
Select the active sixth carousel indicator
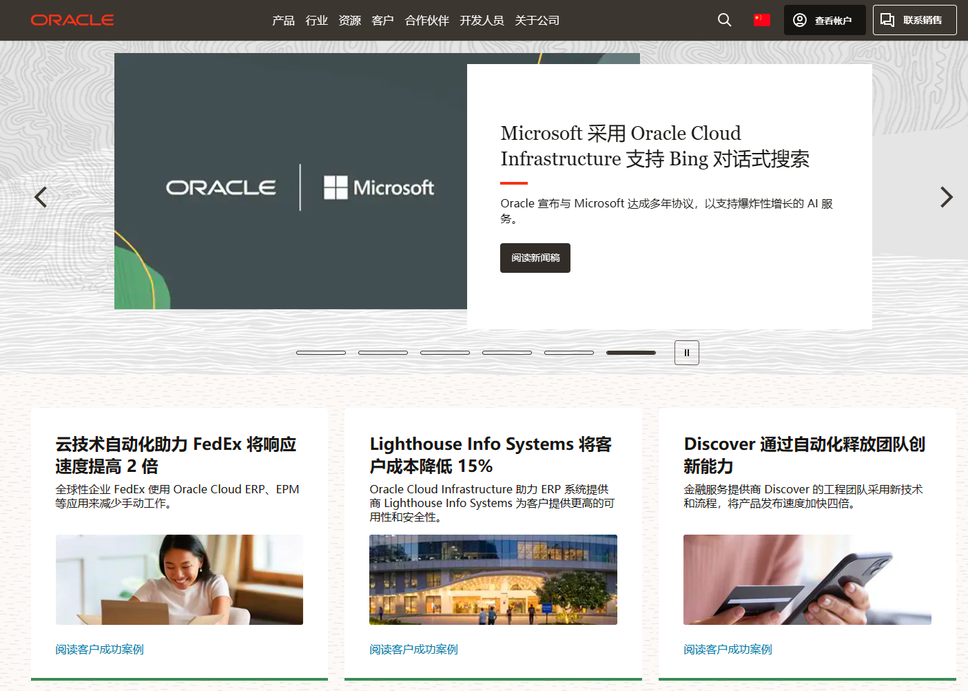click(x=631, y=353)
